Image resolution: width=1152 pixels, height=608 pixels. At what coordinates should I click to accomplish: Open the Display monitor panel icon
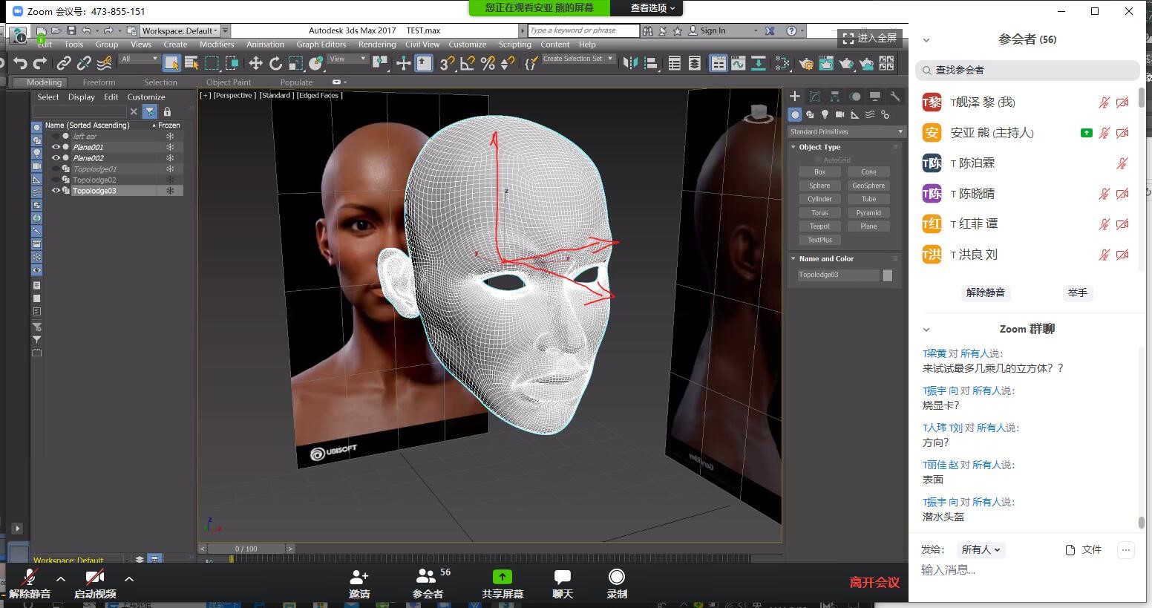point(875,97)
